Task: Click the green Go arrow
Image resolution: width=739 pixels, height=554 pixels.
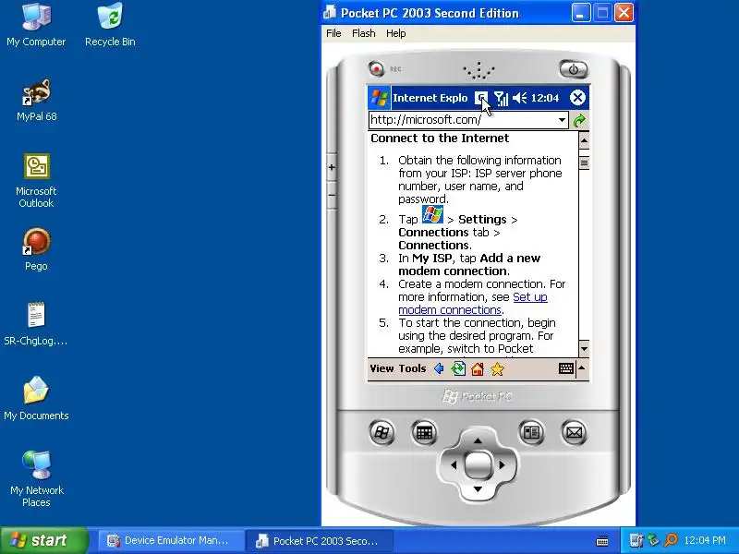Action: tap(579, 121)
